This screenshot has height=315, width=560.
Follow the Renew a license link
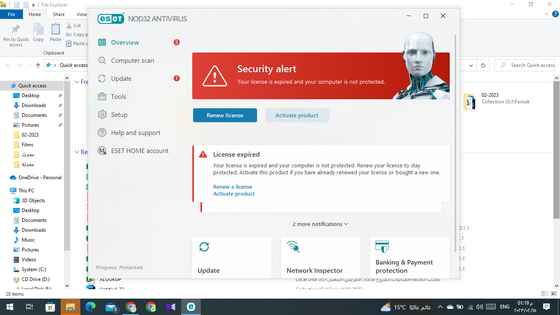[x=233, y=187]
